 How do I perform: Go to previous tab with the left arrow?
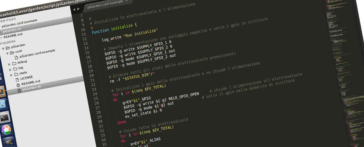click(74, 10)
